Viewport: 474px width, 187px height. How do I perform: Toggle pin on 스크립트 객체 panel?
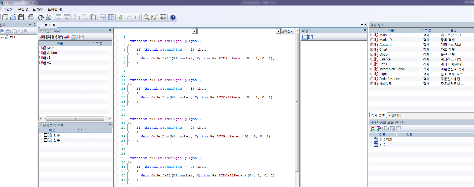tap(110, 31)
